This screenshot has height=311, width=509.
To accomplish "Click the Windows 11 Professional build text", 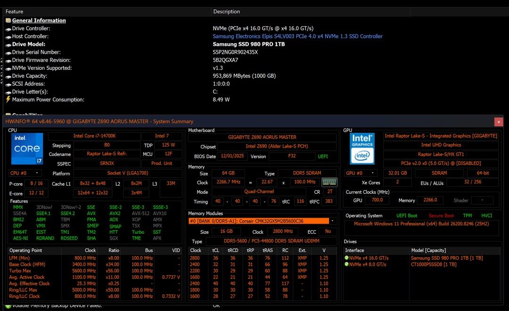I will click(x=421, y=224).
